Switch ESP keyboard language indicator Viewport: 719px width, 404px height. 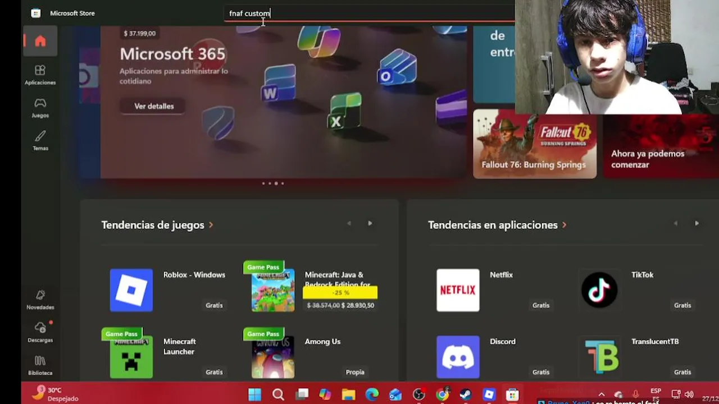pos(656,394)
